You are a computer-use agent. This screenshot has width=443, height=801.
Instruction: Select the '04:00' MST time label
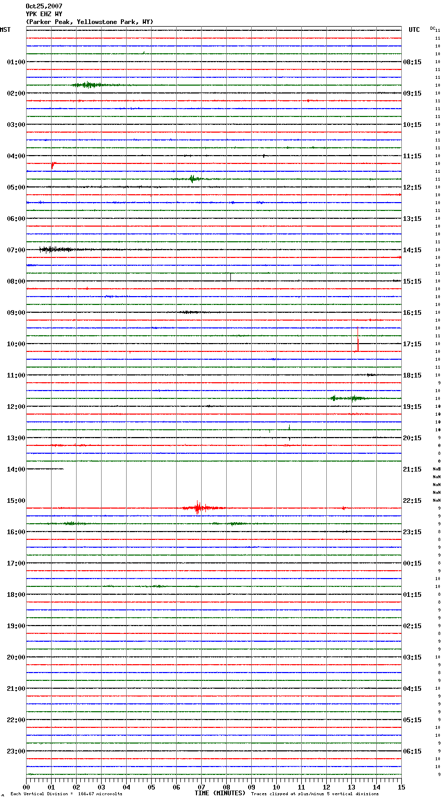16,156
